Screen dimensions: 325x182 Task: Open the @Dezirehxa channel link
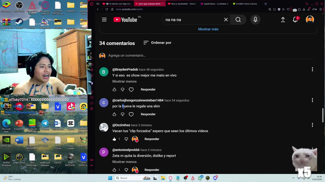(121, 125)
